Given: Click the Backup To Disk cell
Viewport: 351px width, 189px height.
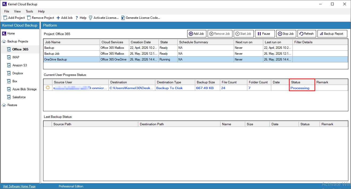Looking at the screenshot, I should (175, 88).
